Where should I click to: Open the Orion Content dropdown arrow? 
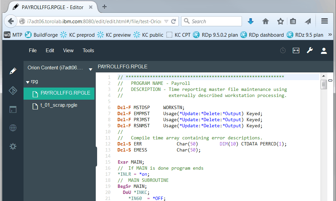(90, 69)
